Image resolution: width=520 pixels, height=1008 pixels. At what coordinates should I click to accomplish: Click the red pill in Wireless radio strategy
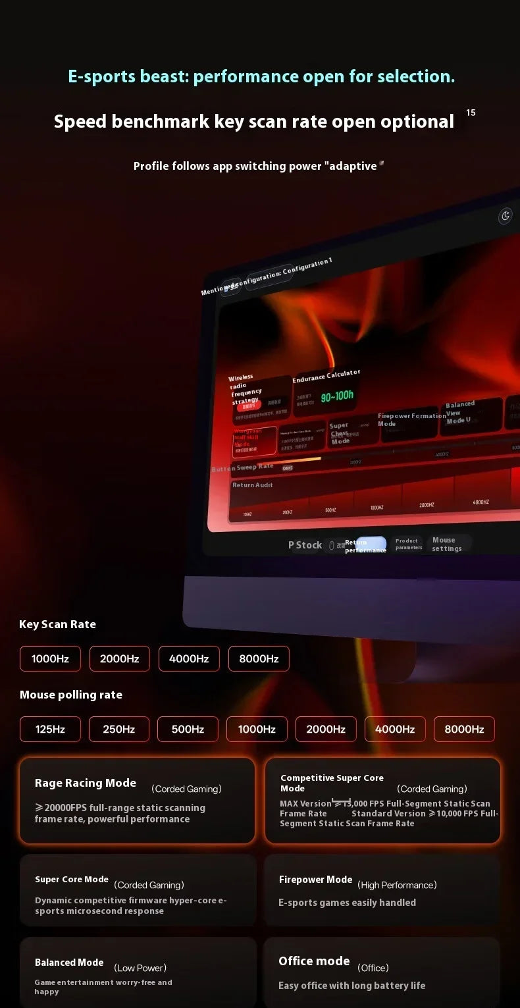coord(249,407)
